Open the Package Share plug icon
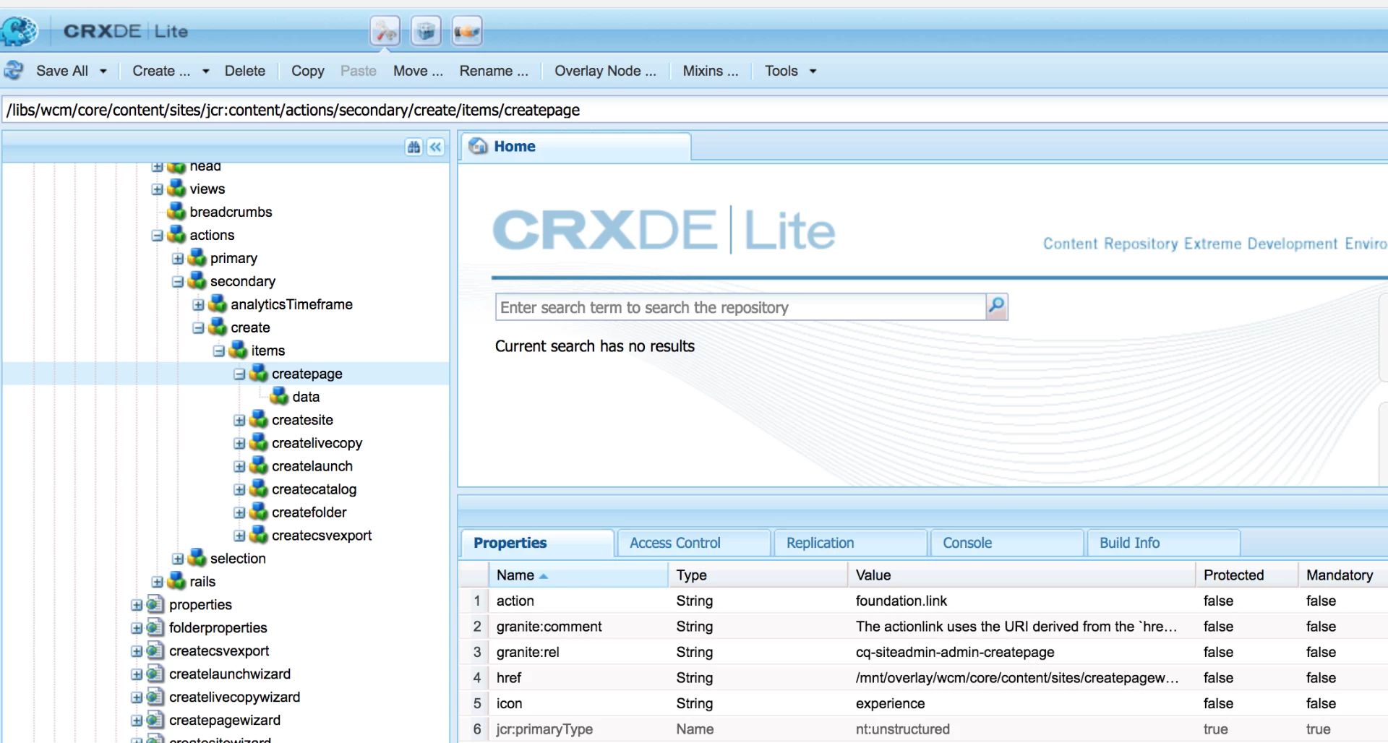 point(467,32)
